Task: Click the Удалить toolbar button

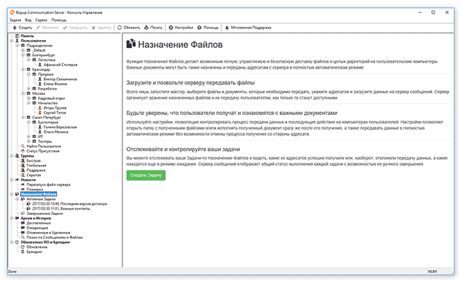Action: [101, 28]
